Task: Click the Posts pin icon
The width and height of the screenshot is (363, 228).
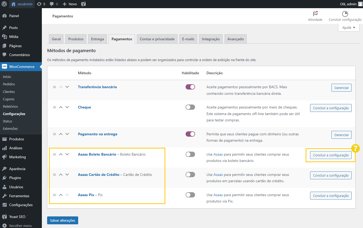Action: click(x=4, y=28)
